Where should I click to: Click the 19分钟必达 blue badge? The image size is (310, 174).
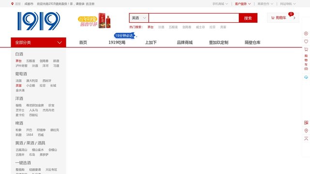tap(124, 36)
